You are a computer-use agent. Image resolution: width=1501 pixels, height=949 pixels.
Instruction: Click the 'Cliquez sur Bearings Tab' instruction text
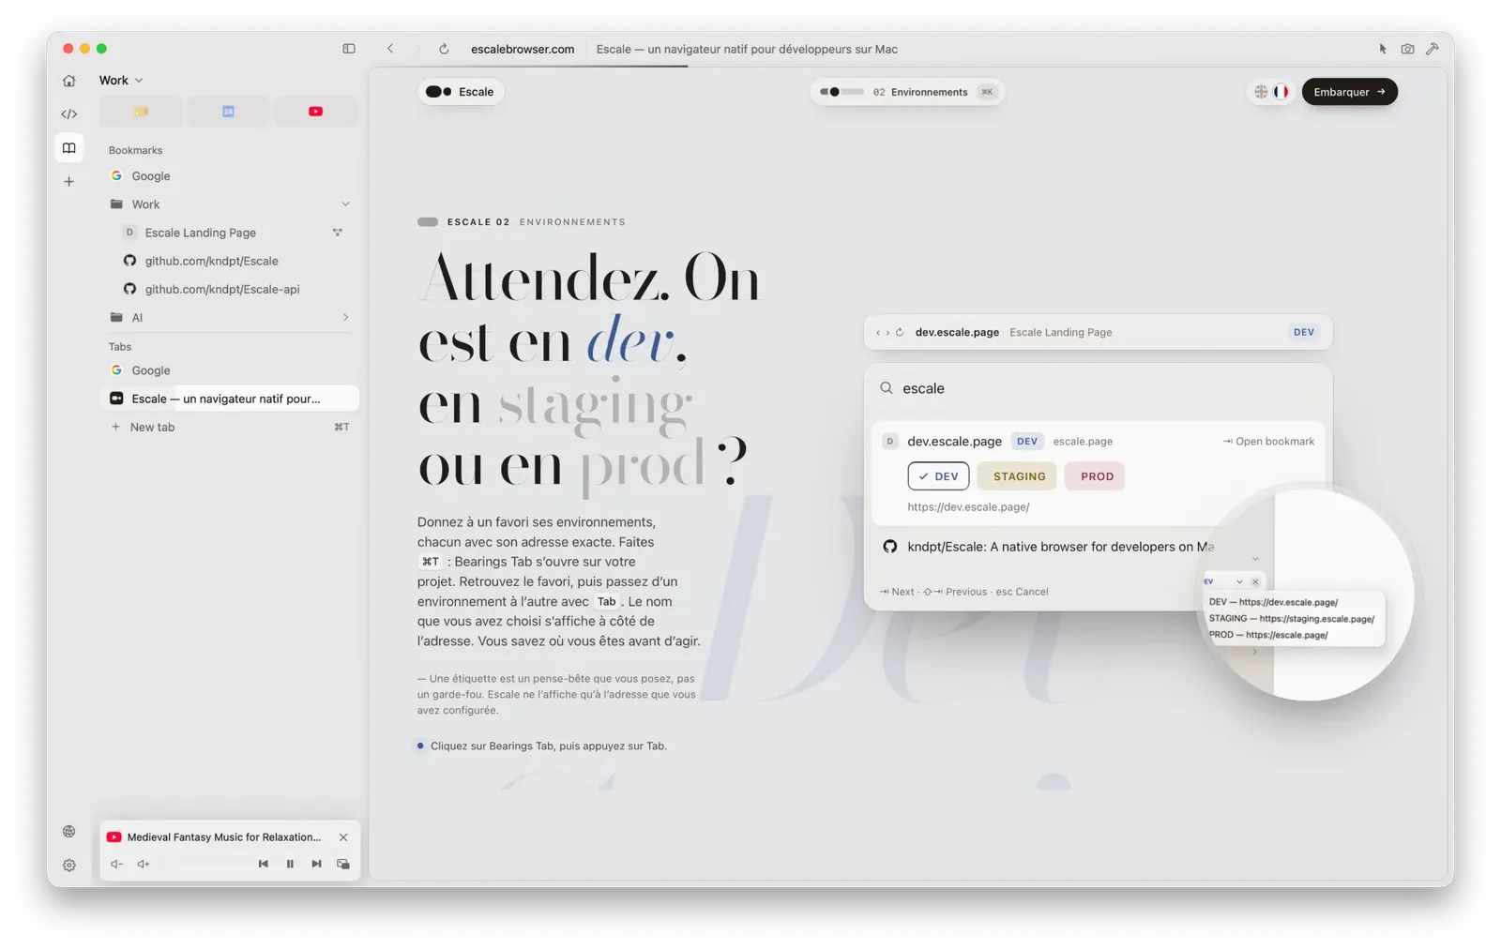click(549, 746)
